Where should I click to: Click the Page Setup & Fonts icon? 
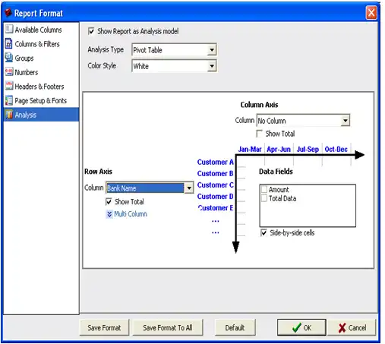[x=8, y=100]
